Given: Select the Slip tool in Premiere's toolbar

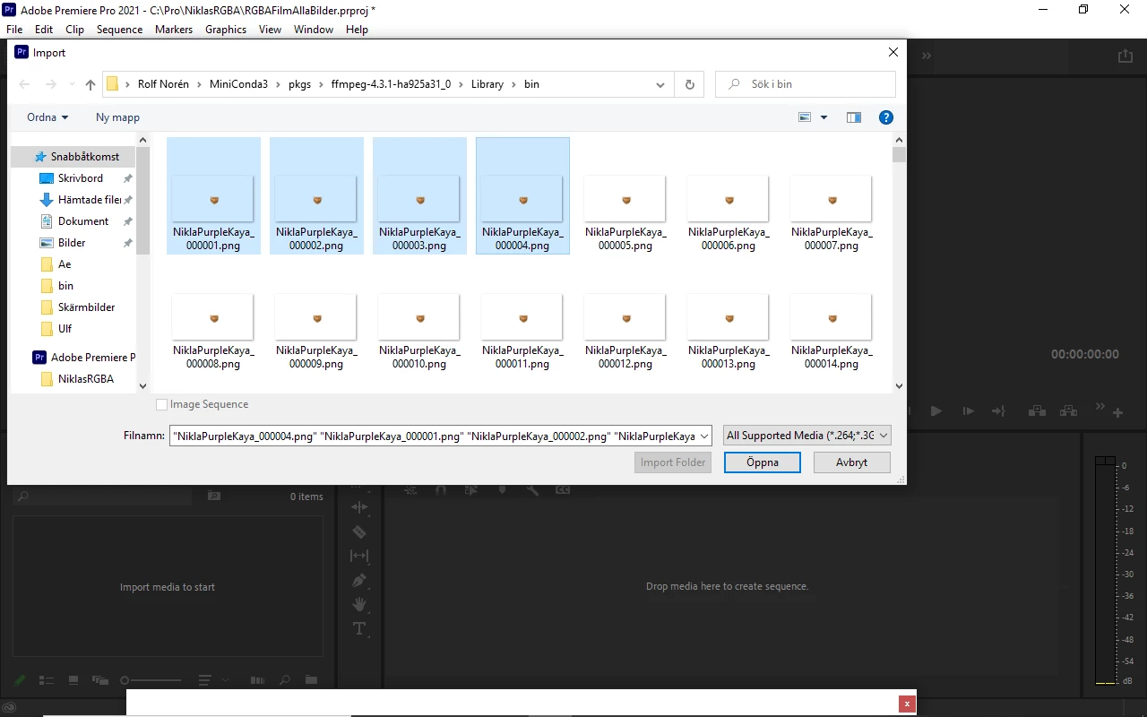Looking at the screenshot, I should (358, 556).
